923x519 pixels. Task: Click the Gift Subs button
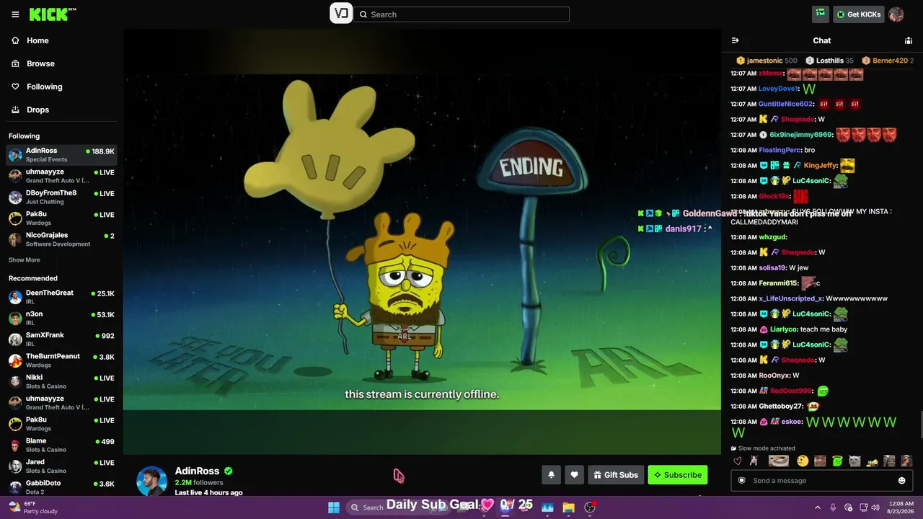(x=616, y=474)
